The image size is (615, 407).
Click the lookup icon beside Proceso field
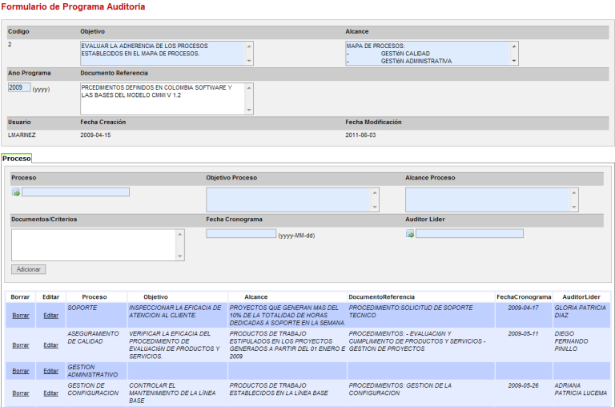pos(16,192)
